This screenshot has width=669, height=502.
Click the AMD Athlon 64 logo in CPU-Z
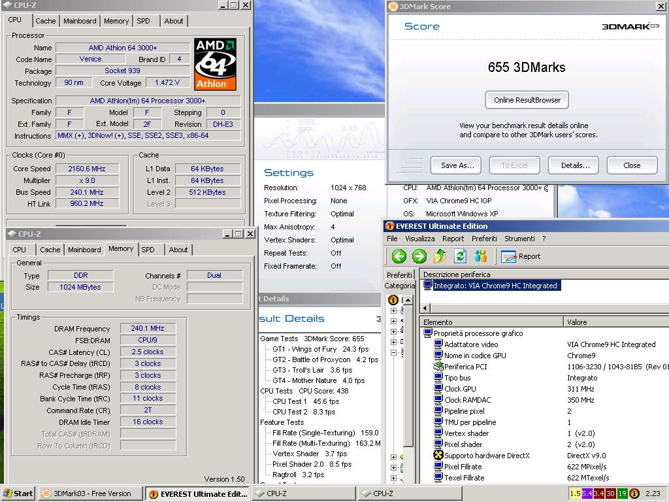point(215,64)
